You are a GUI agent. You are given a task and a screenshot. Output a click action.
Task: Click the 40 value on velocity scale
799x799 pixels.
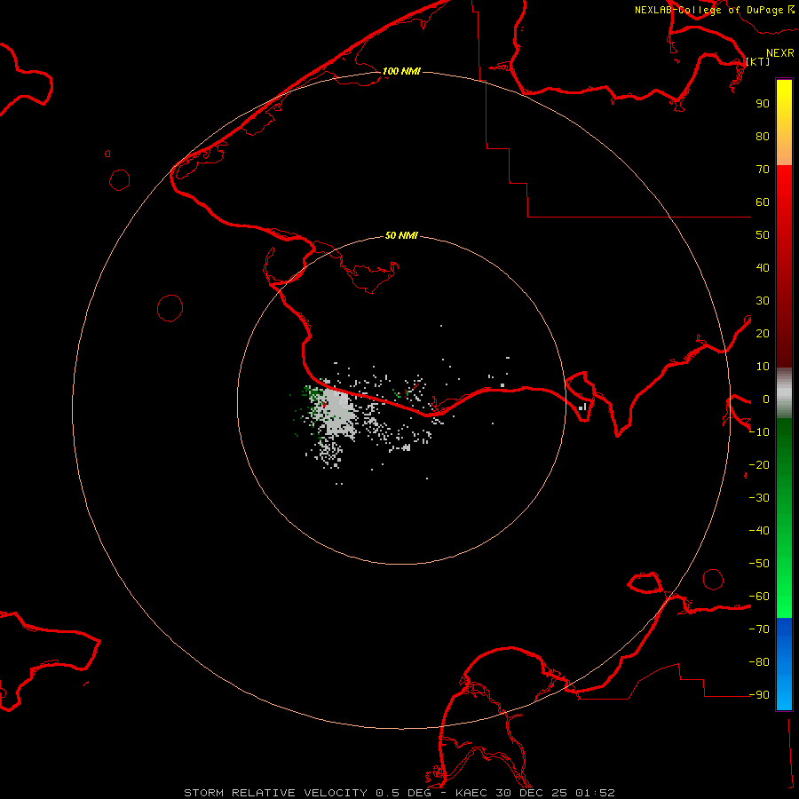[x=763, y=268]
